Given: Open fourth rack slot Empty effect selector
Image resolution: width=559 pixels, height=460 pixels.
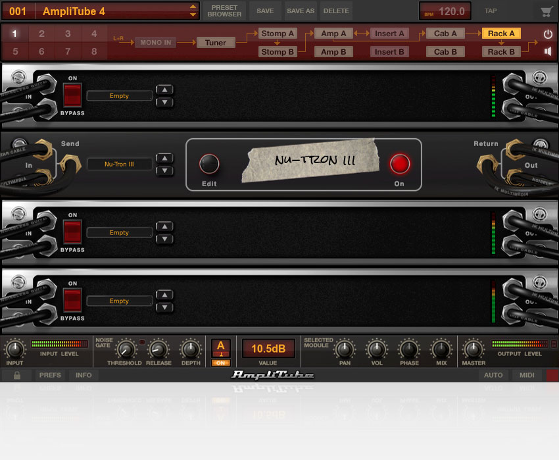Looking at the screenshot, I should point(120,301).
